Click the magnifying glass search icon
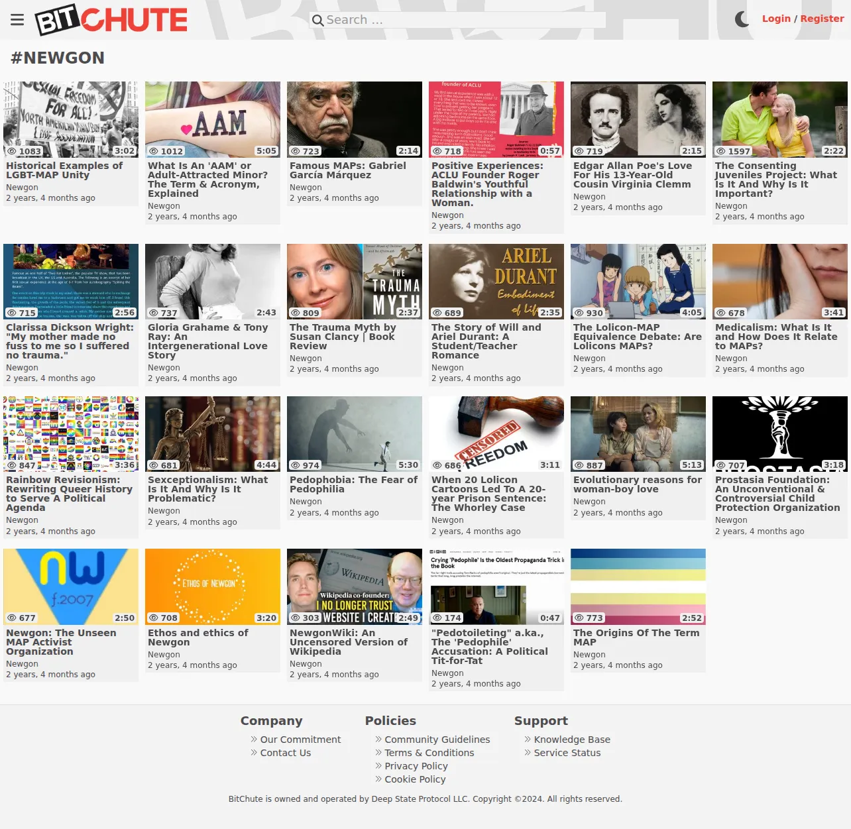 [x=318, y=21]
